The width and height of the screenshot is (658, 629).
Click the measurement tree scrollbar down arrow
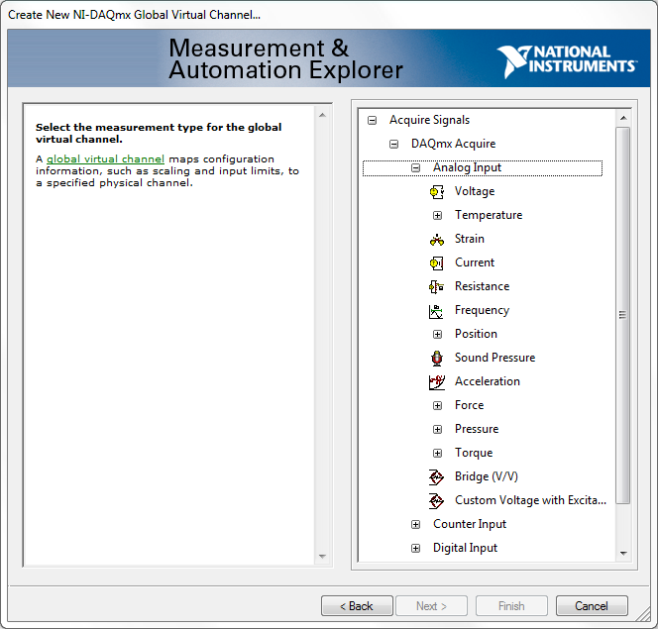click(x=623, y=553)
